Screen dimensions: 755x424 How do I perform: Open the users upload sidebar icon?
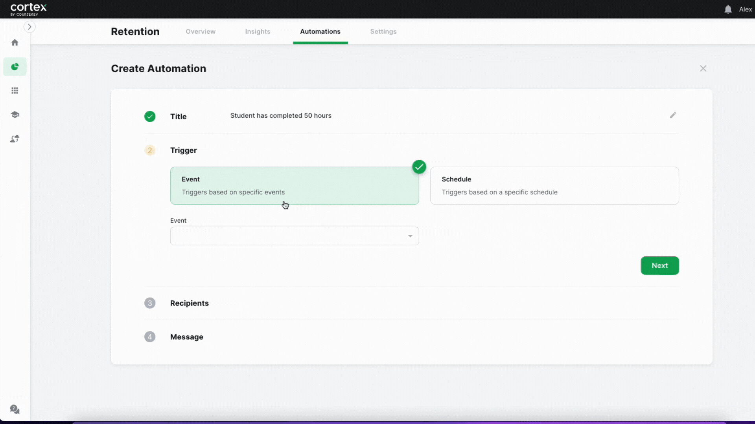click(15, 139)
